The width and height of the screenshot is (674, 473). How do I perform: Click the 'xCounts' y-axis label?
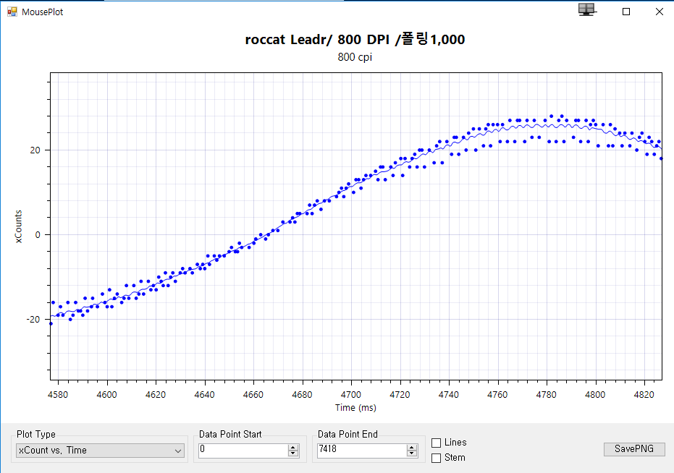[x=19, y=226]
